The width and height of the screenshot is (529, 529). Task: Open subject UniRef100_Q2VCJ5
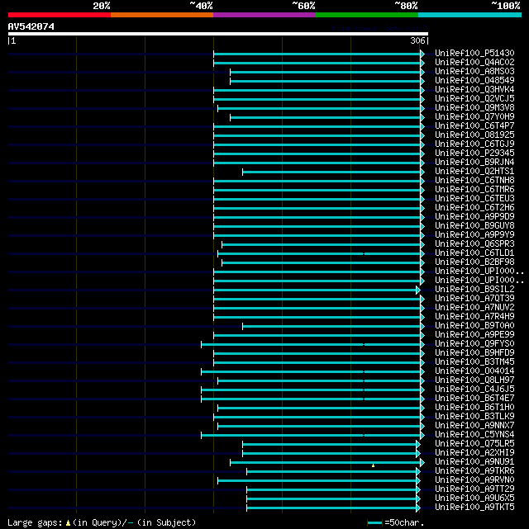[474, 98]
